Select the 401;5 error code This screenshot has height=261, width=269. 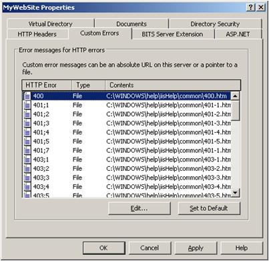pos(41,142)
